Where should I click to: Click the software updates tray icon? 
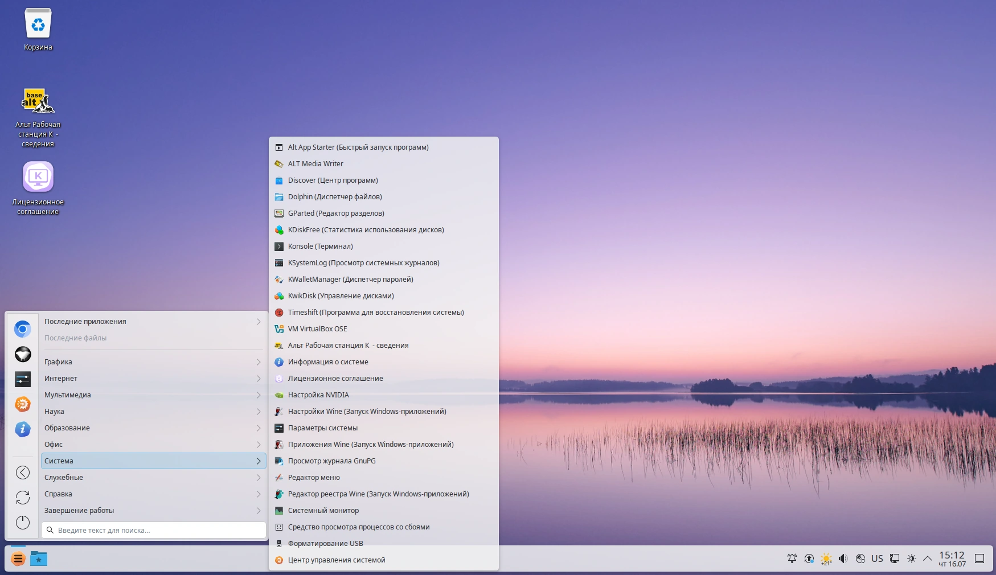809,558
